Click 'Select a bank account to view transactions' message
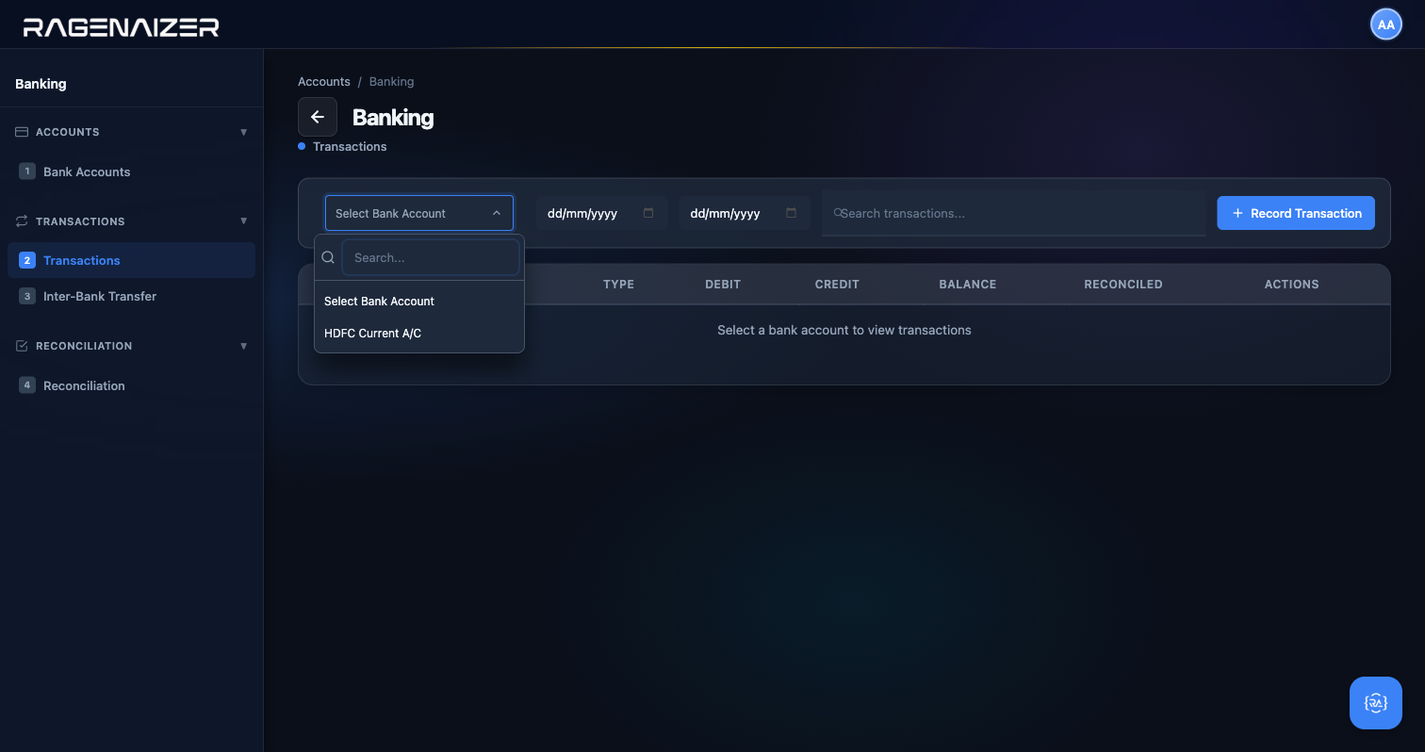 [x=844, y=330]
